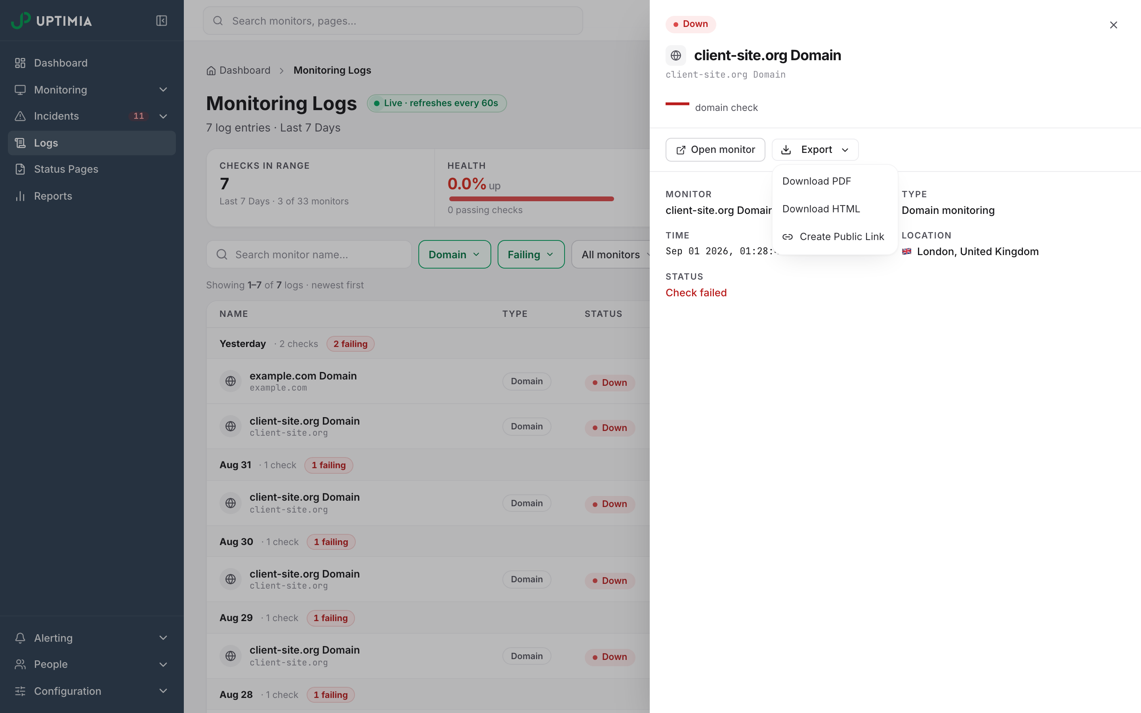Open Yesterday's client-site.org Domain log row
Viewport: 1141px width, 713px height.
428,426
